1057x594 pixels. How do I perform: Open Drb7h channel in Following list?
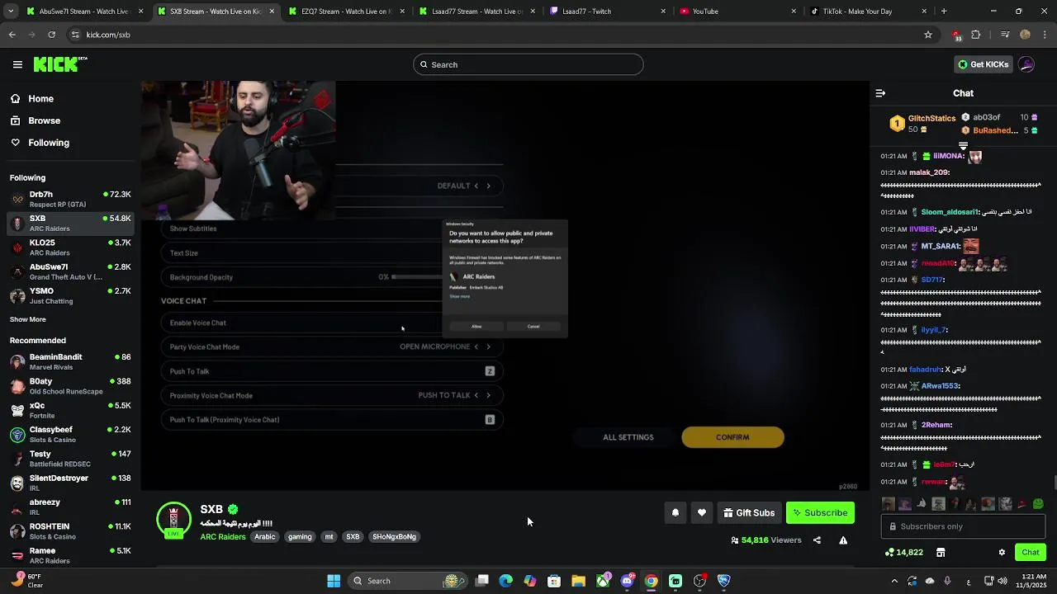[x=70, y=200]
